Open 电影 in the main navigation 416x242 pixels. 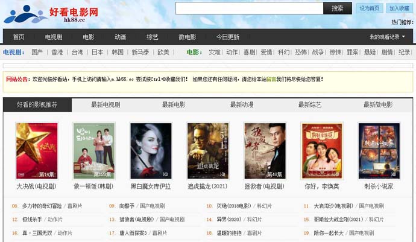pyautogui.click(x=89, y=37)
